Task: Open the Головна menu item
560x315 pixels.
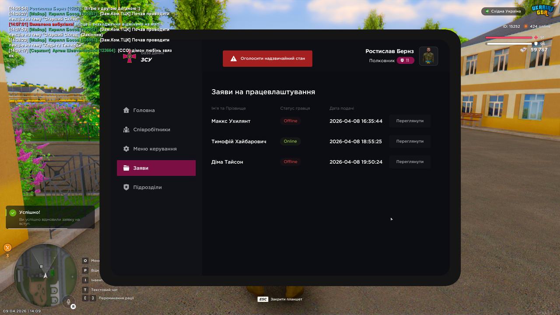Action: coord(156,110)
